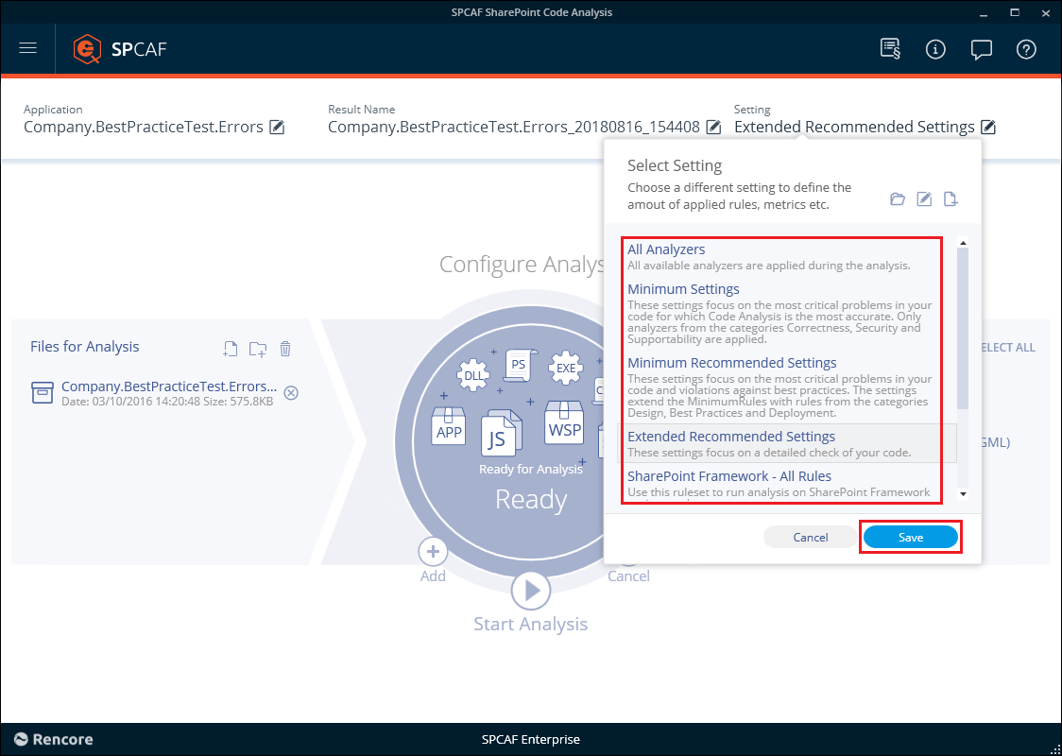Add file icon in Files for Analysis
The width and height of the screenshot is (1062, 756).
[231, 348]
